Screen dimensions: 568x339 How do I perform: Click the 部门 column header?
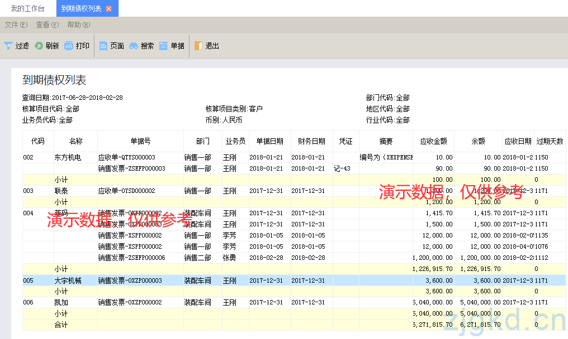203,141
